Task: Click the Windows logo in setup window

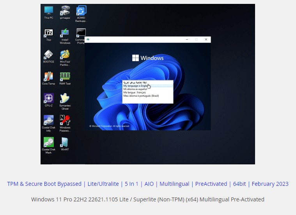Action: (148, 58)
